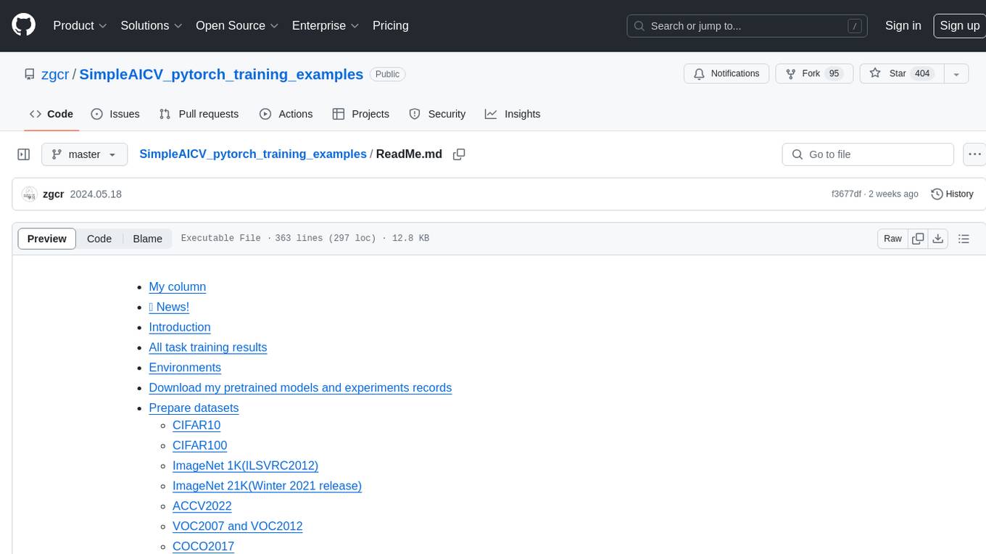This screenshot has height=554, width=986.
Task: Jump to Environments section
Action: coord(185,368)
